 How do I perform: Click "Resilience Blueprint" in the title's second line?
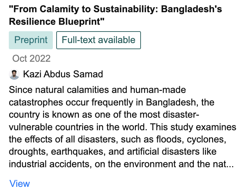[x=57, y=22]
